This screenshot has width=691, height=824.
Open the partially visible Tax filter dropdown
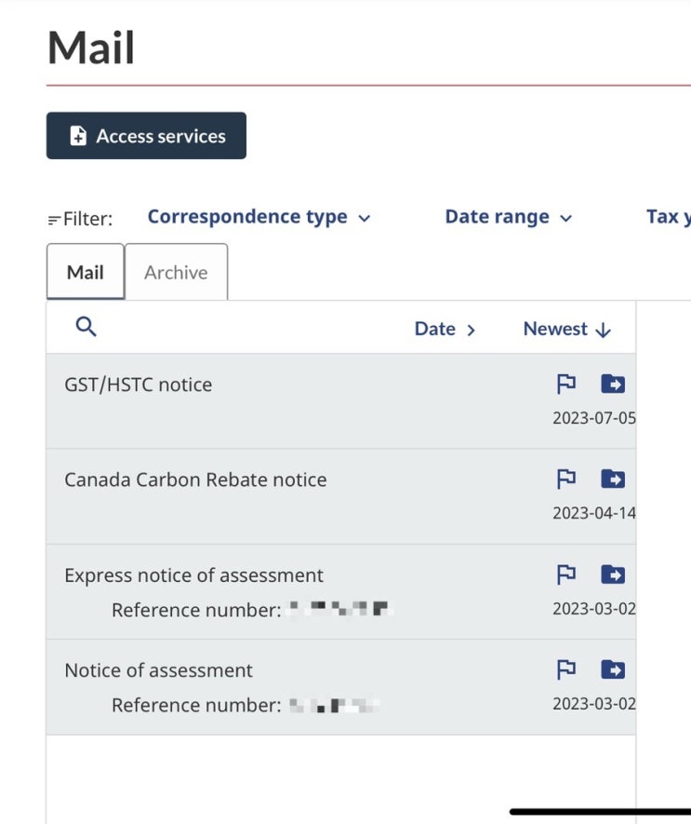point(669,217)
